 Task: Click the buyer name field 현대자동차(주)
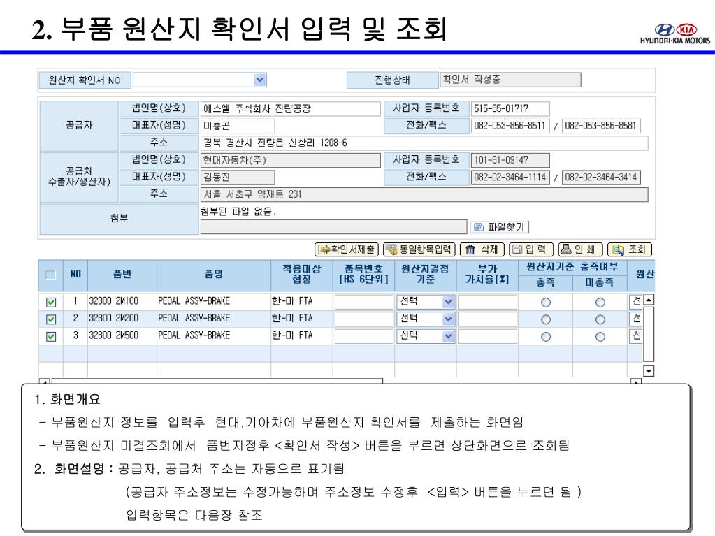(x=291, y=160)
